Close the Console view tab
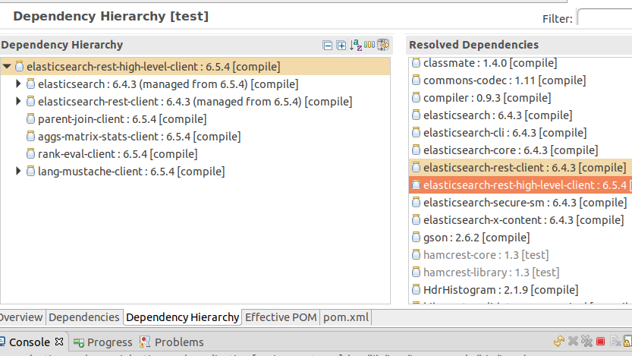This screenshot has width=632, height=356. pos(59,342)
